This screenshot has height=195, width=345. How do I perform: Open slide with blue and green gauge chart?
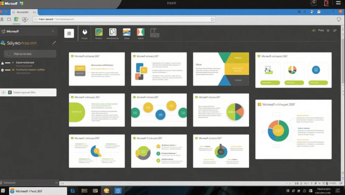coord(221,151)
